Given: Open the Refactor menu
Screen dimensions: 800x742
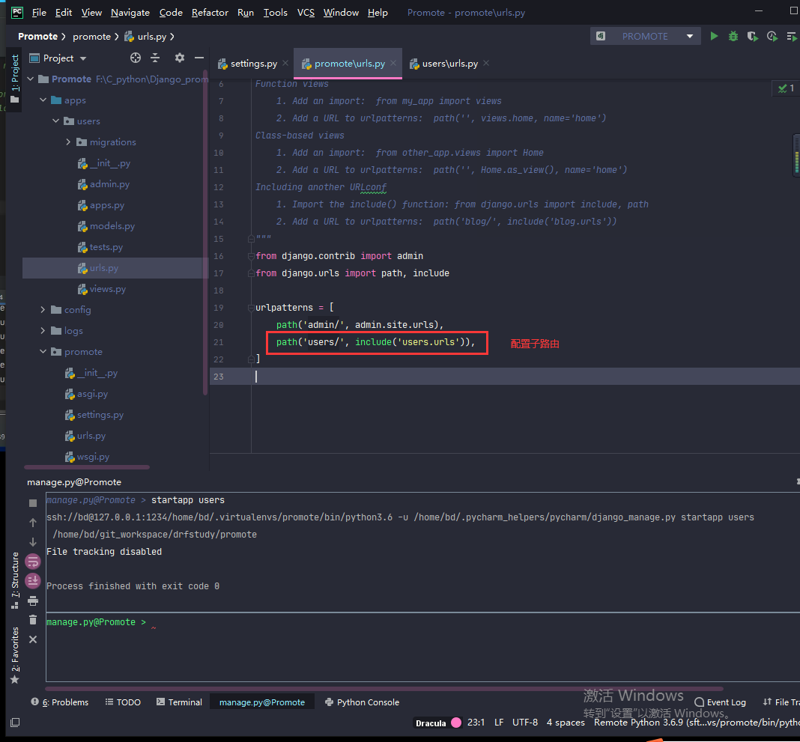Looking at the screenshot, I should 210,12.
